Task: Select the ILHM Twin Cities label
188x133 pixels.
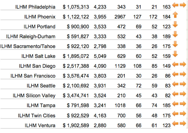Action: [37, 116]
